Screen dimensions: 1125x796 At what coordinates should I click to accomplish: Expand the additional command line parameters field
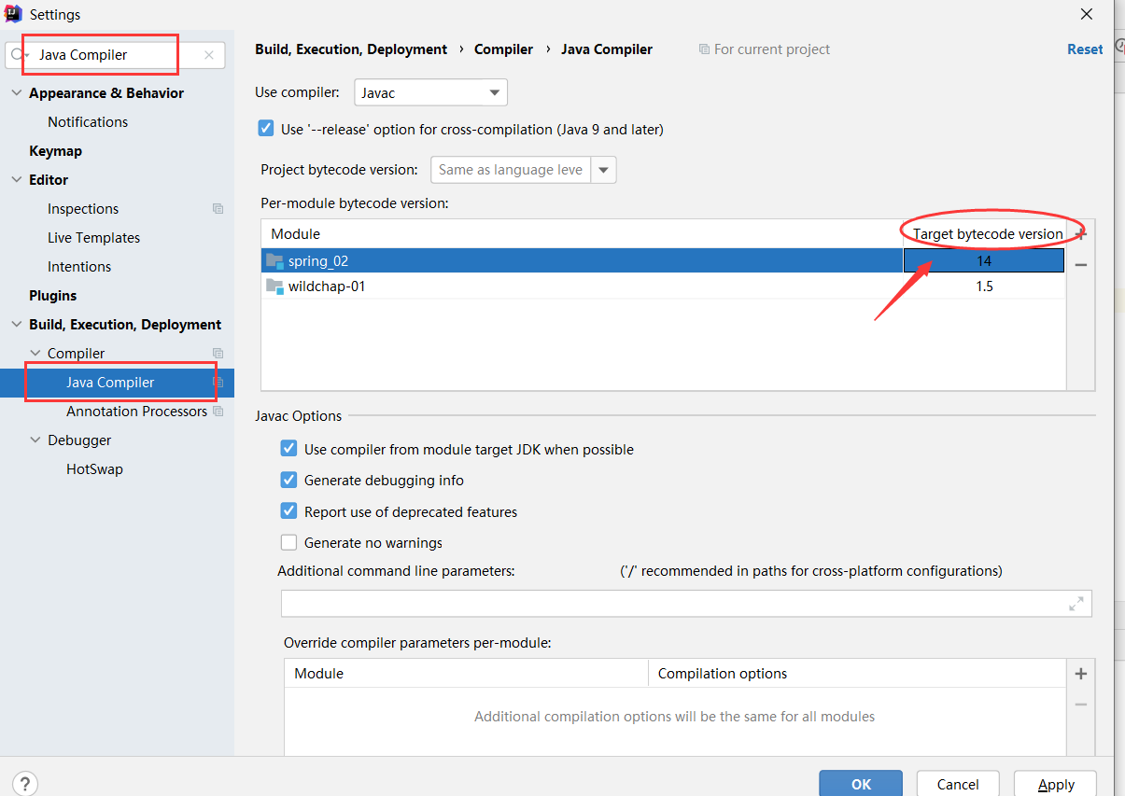pyautogui.click(x=1076, y=604)
